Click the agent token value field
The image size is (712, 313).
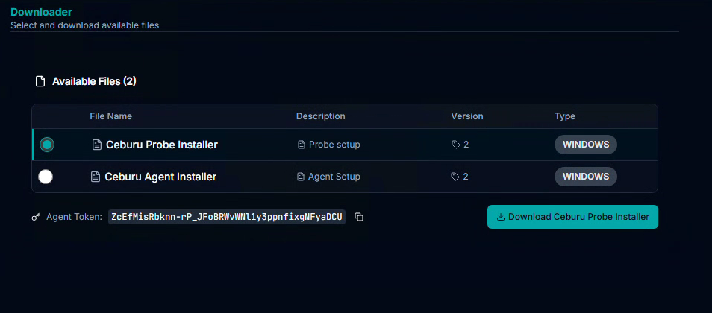227,217
